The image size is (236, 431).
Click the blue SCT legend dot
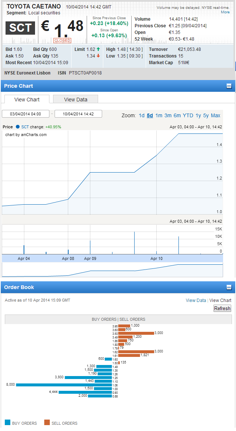pos(18,127)
